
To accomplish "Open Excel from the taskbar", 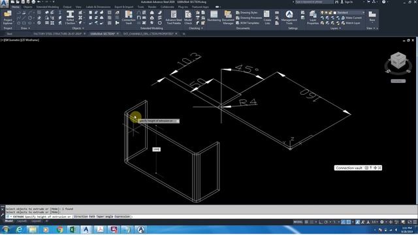I will 73,230.
